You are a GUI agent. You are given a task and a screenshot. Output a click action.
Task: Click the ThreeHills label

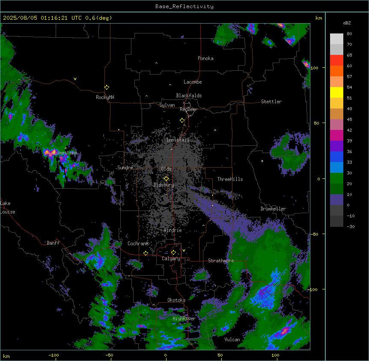(230, 179)
